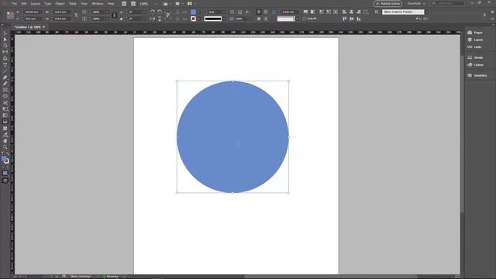Open the View menu
496x279 pixels.
tap(84, 4)
